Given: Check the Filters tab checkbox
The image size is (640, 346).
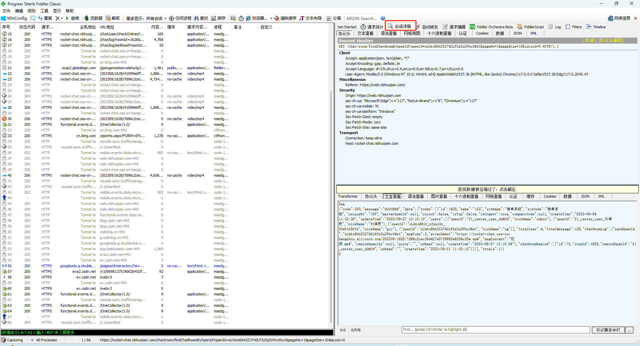Looking at the screenshot, I should 568,27.
